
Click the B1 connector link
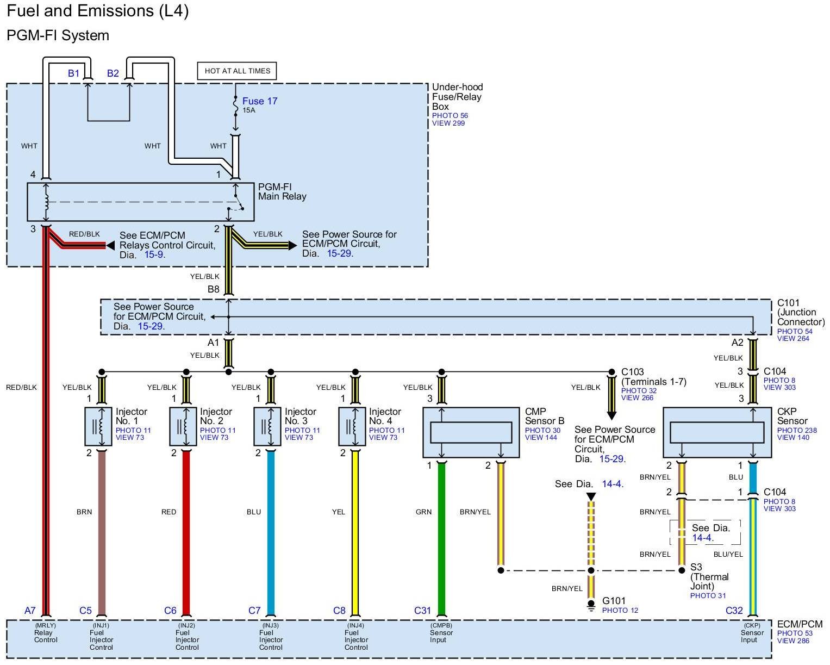point(73,73)
